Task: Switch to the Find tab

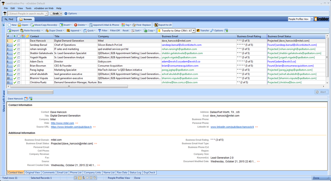Action: click(x=9, y=19)
